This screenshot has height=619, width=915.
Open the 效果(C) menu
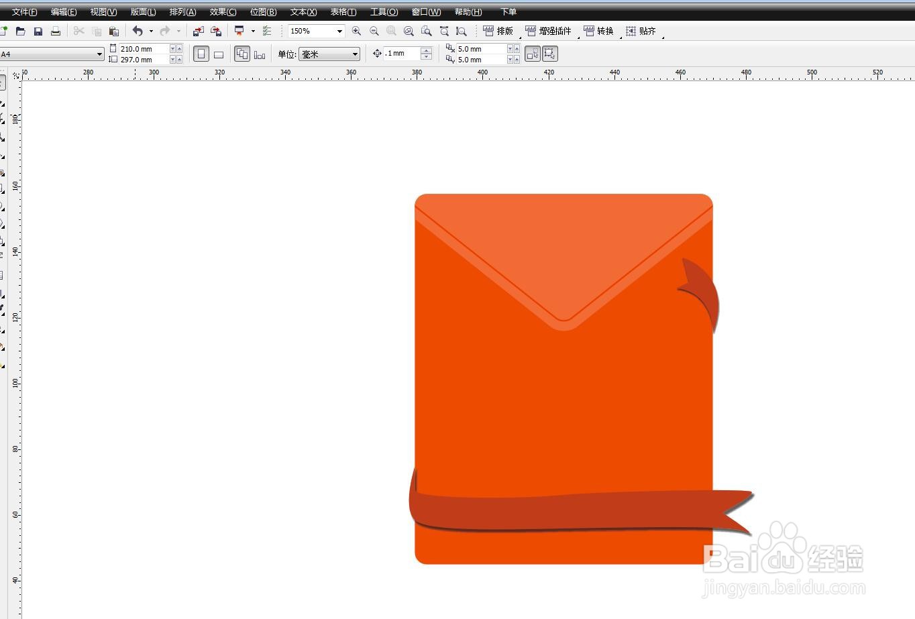(x=223, y=12)
